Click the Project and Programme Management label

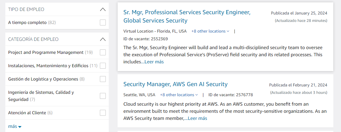[46, 52]
